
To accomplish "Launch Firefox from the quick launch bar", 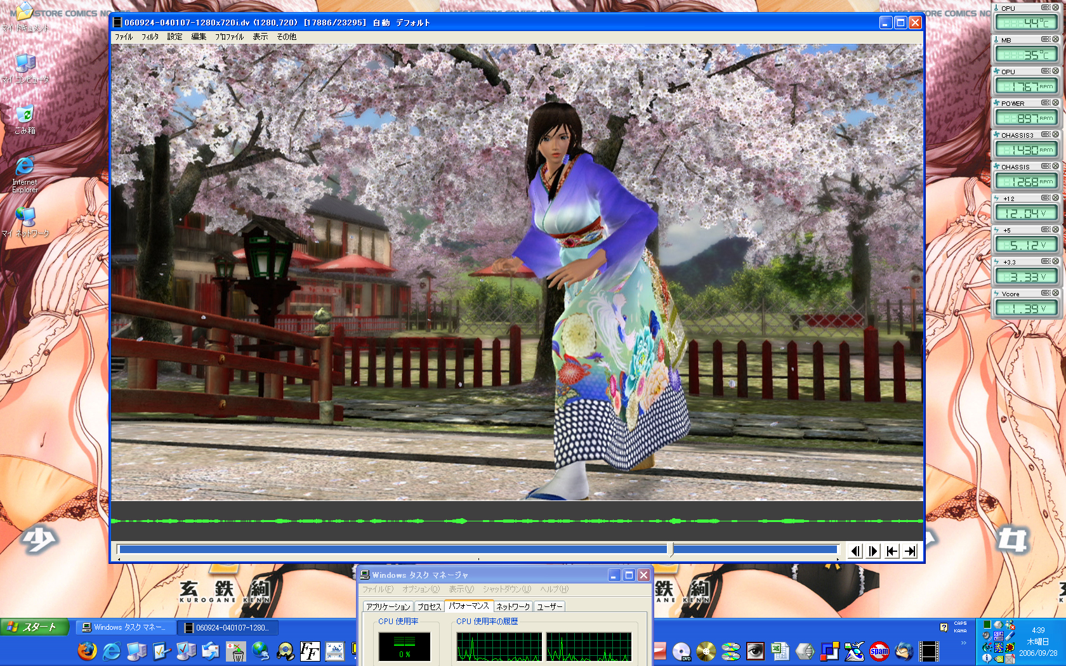I will (87, 651).
